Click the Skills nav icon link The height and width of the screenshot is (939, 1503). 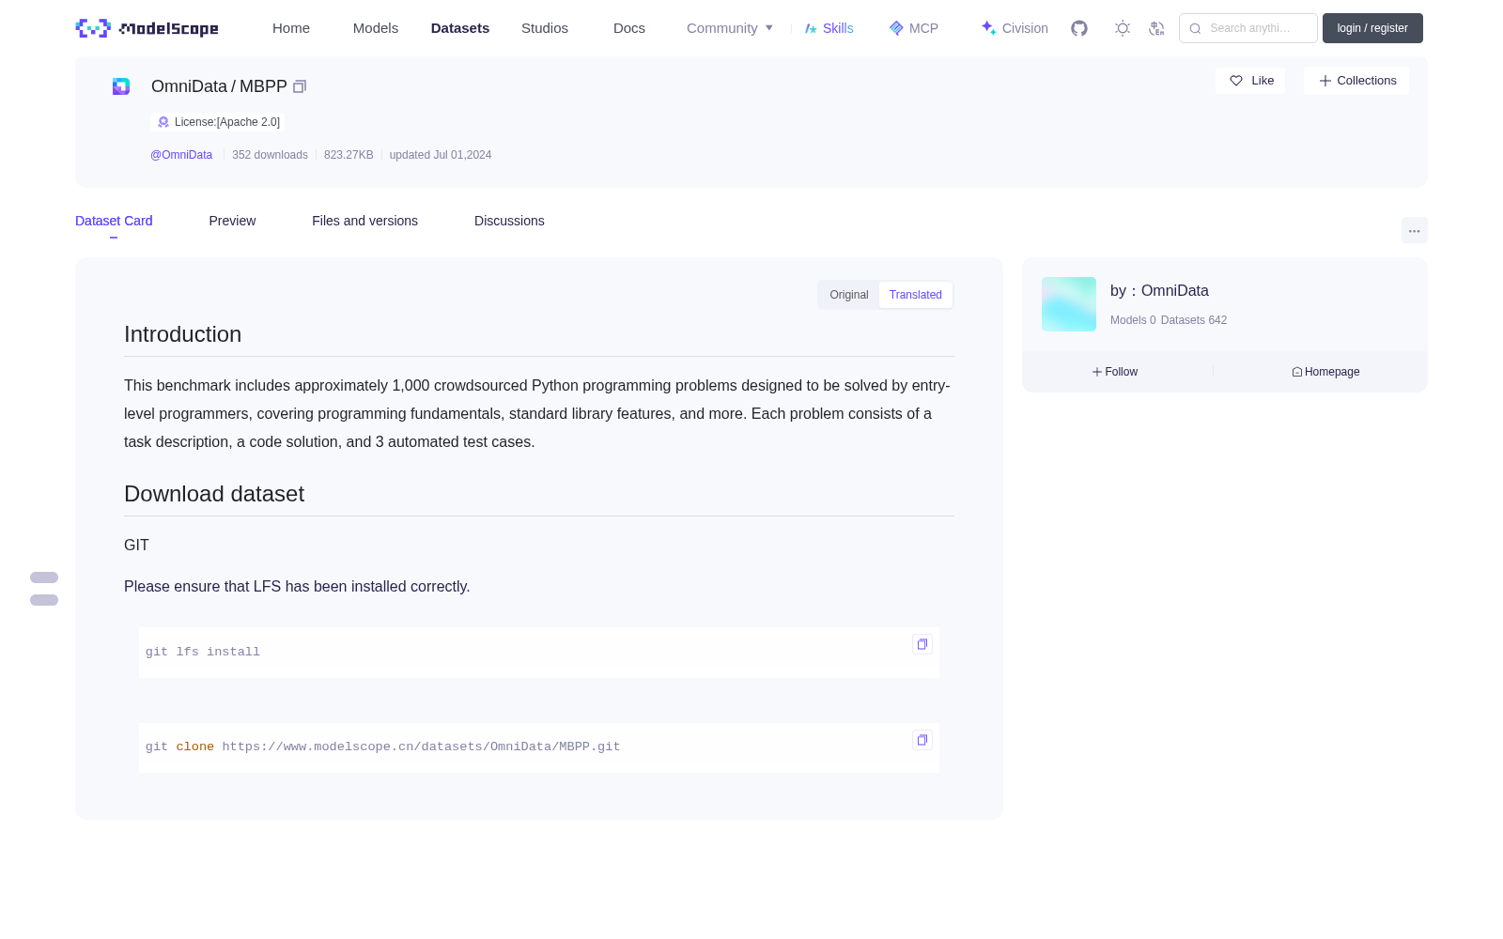pyautogui.click(x=829, y=28)
